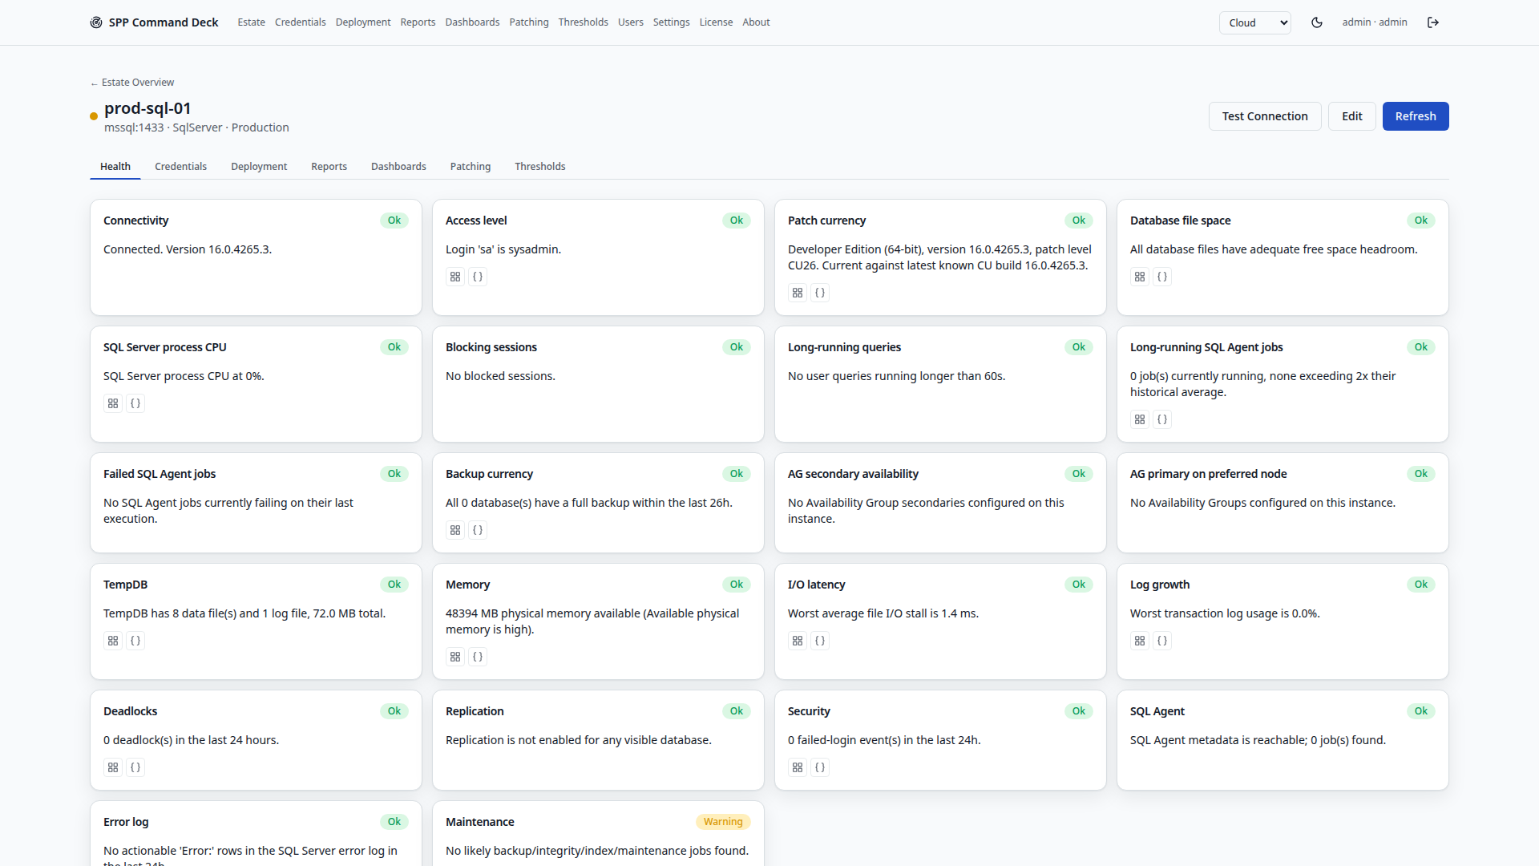Show JSON braces icon in Patch currency card

pos(820,293)
